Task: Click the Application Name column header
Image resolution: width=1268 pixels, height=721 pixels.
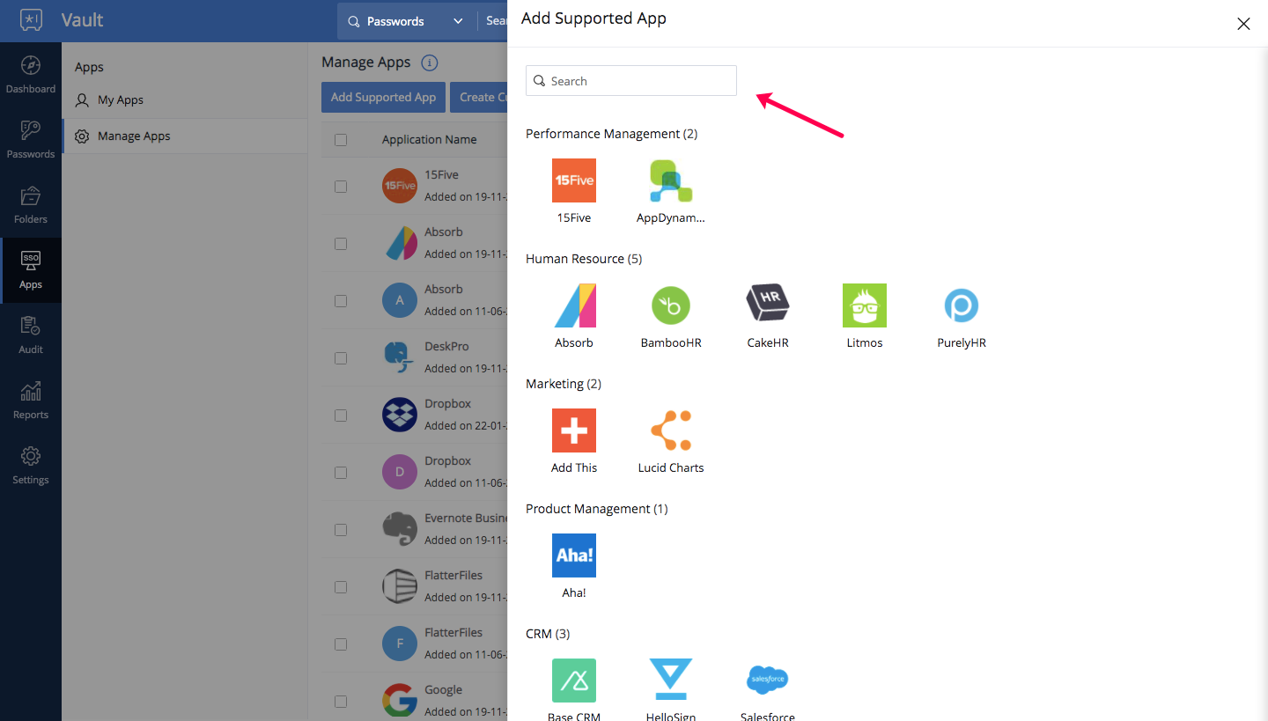Action: click(x=430, y=139)
